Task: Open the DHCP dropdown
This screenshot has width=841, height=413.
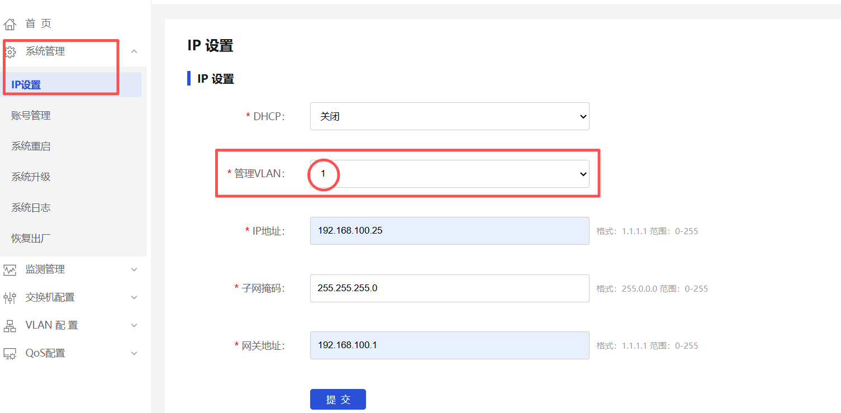Action: (449, 116)
